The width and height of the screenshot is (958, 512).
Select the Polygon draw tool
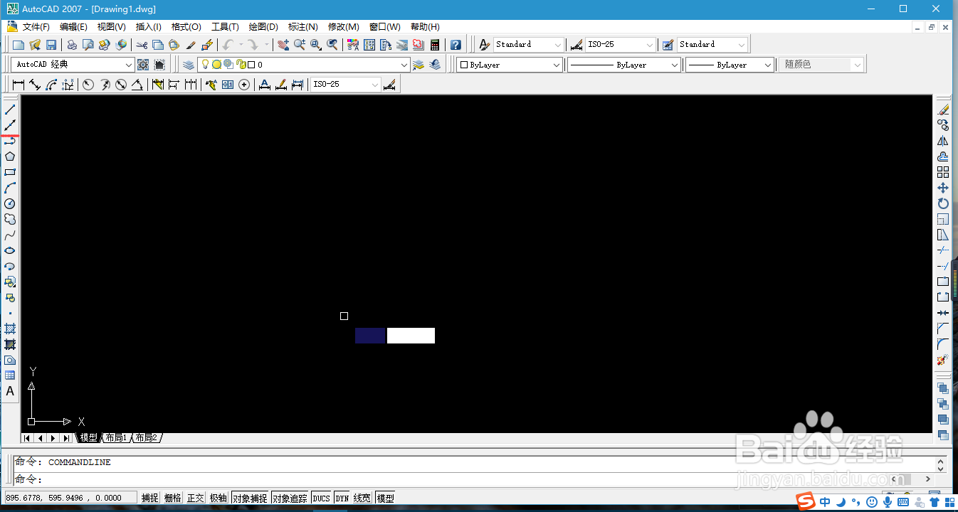point(10,156)
